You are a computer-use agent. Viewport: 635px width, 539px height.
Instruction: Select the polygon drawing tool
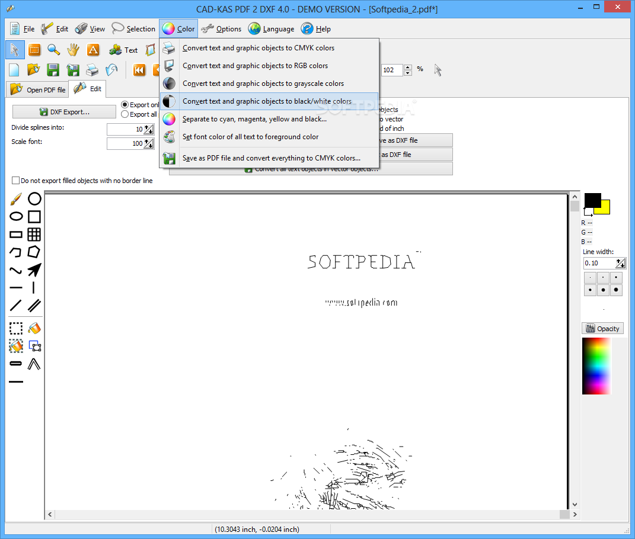(x=34, y=252)
